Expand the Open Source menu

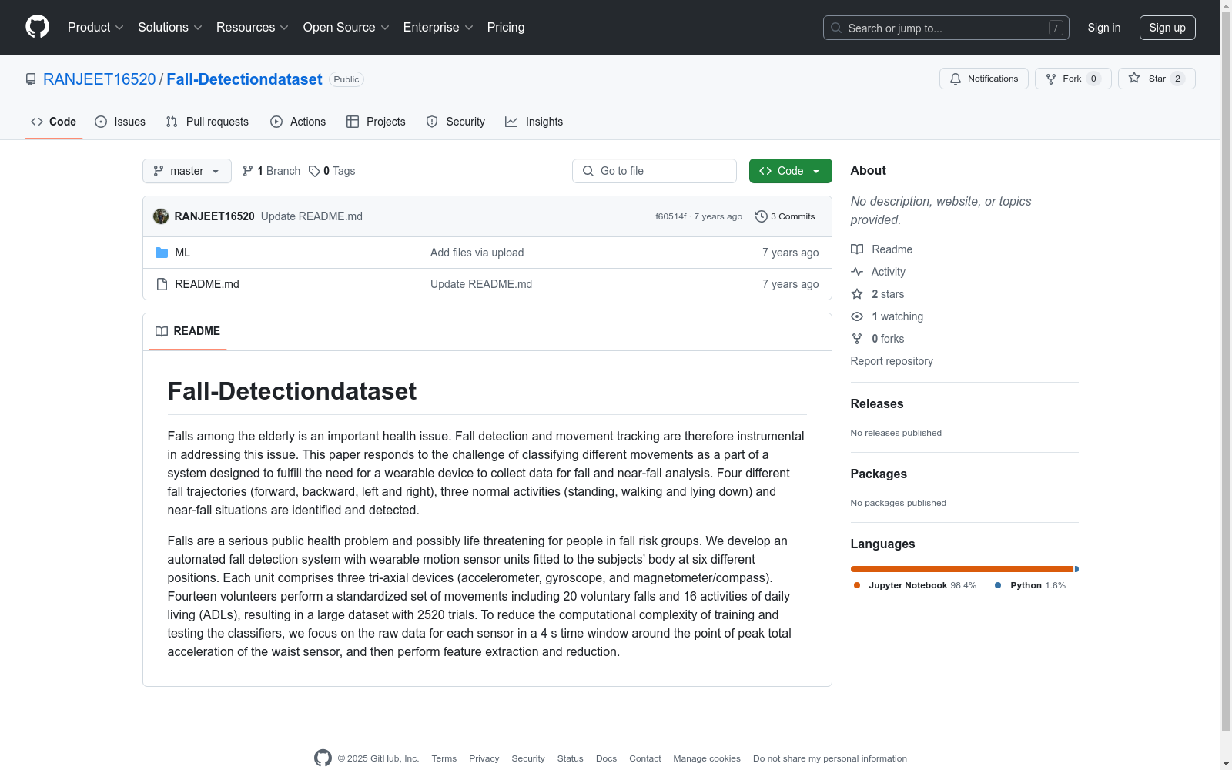(346, 28)
